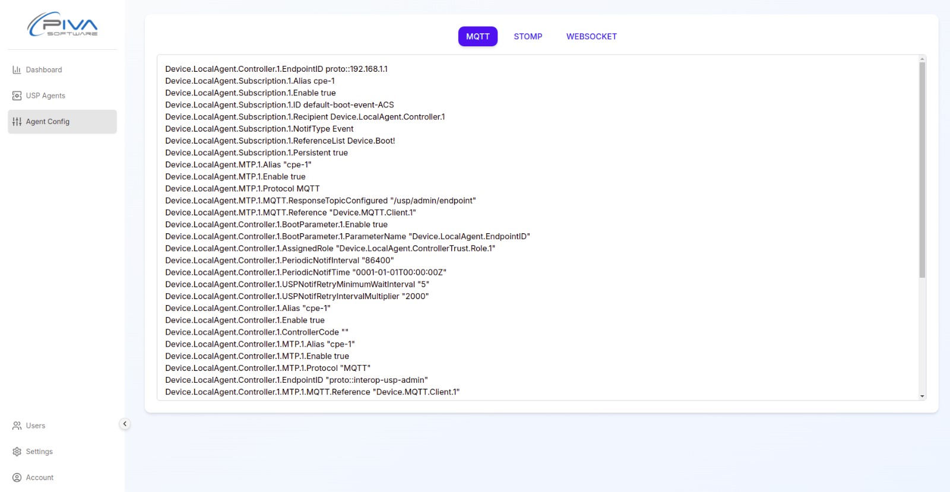Switch to the STOMP tab

pos(528,36)
